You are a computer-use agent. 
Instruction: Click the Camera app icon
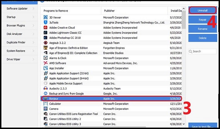pos(45,109)
